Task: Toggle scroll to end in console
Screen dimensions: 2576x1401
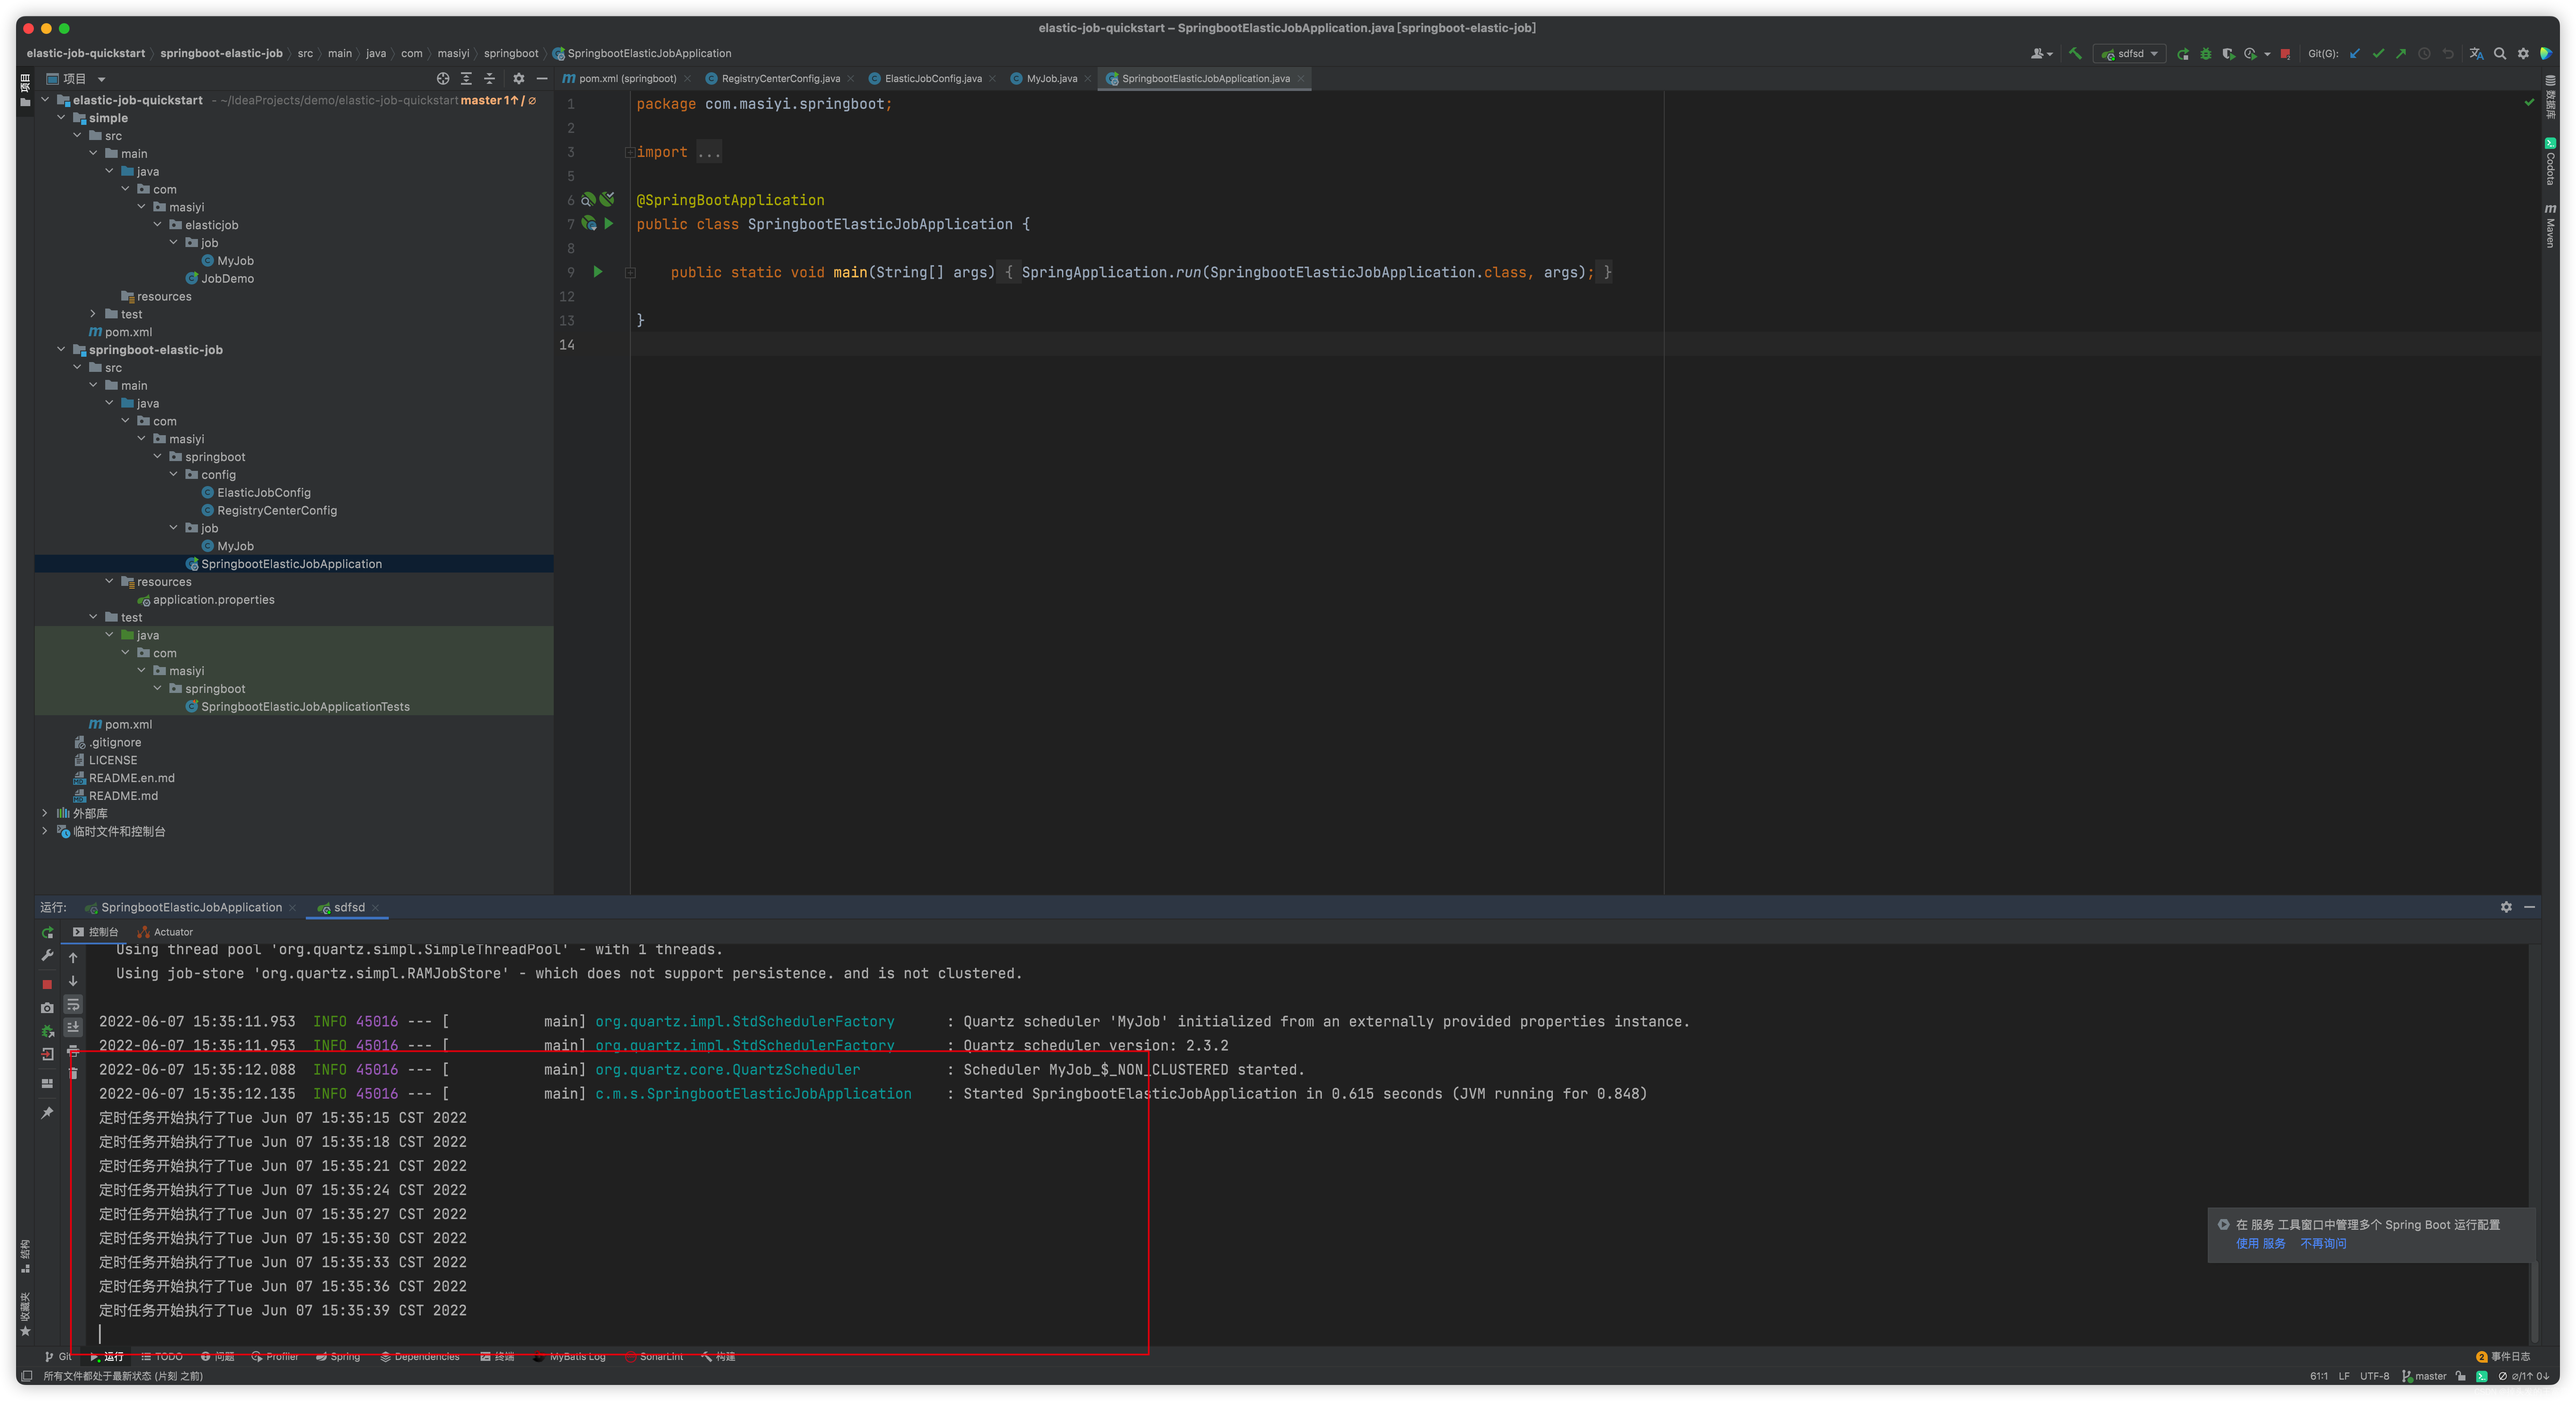Action: (73, 1027)
